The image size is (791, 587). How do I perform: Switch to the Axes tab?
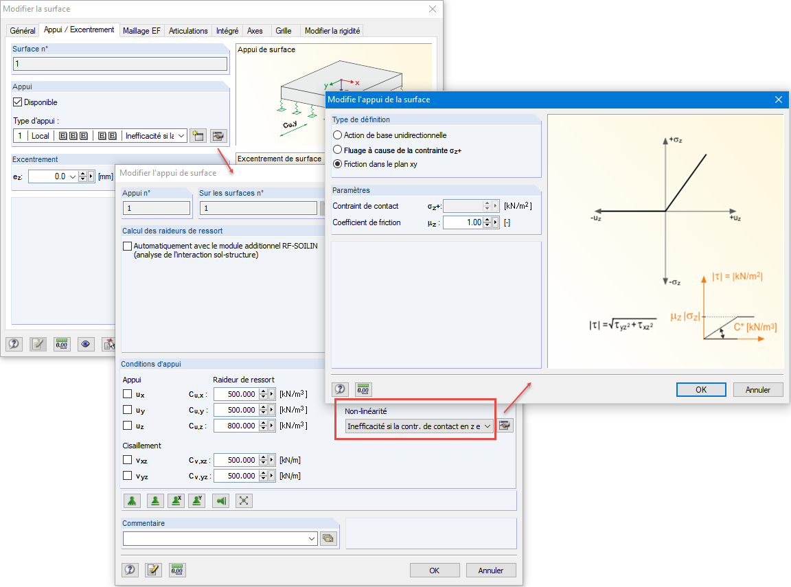tap(255, 31)
